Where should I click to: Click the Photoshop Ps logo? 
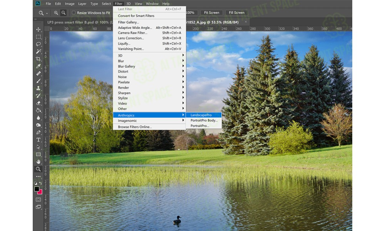[x=38, y=3]
